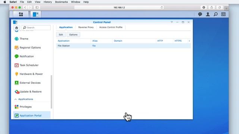Sort by Alias column header
Screen dimensions: 239x134
102,41
